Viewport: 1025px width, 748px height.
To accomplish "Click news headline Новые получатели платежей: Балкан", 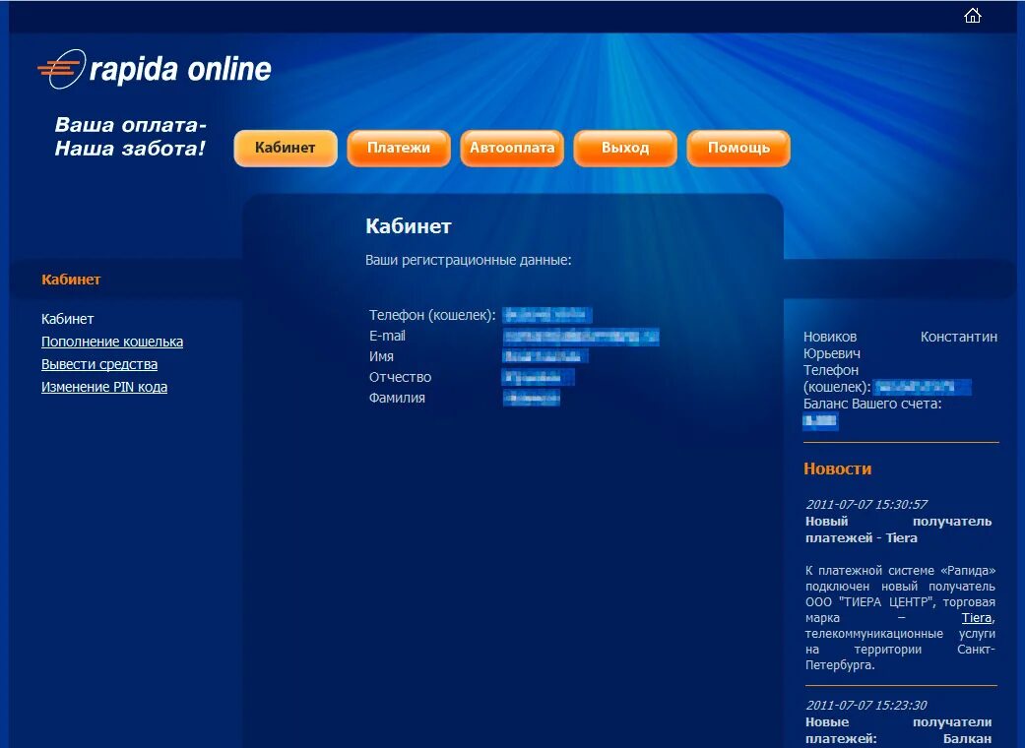I will click(898, 730).
